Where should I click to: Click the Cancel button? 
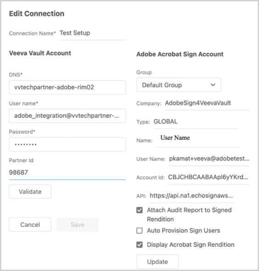tap(30, 225)
